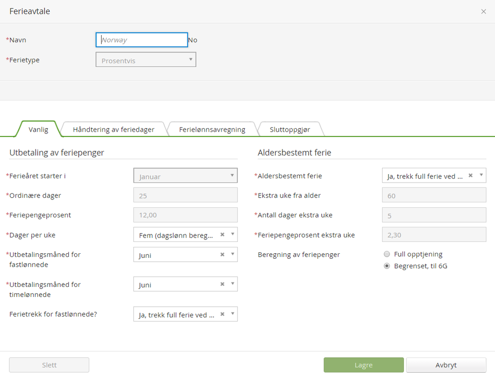Viewport: 495px width, 377px height.
Task: Clear the Ferietrekk for fastlønnede selection
Action: pos(222,314)
